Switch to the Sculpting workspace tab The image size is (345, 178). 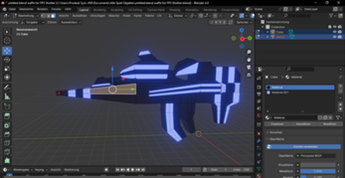pos(117,9)
